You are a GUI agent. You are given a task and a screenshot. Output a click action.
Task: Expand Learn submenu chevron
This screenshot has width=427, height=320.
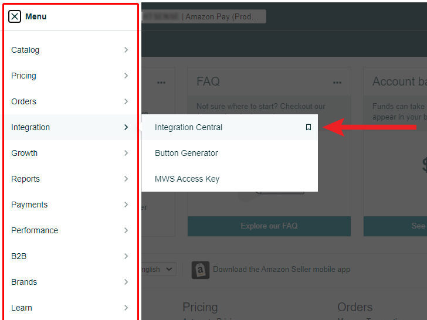126,308
